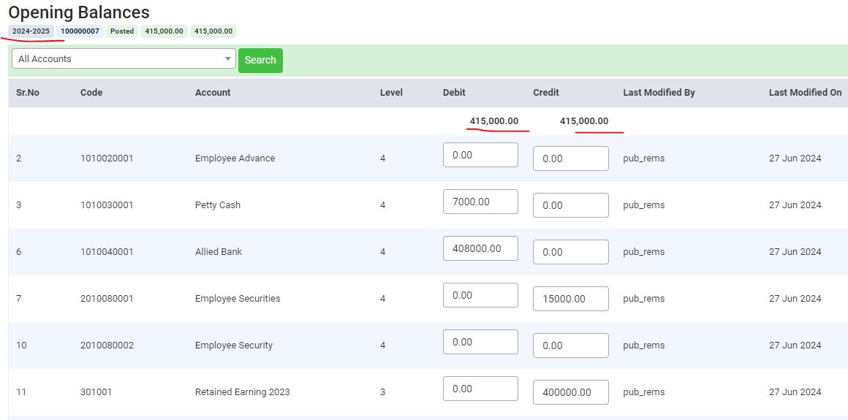Click the 100000007 voucher number badge
848x420 pixels.
[x=80, y=31]
